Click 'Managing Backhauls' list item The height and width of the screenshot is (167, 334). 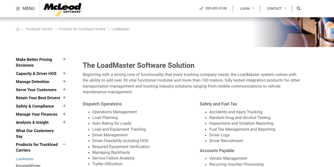111,152
